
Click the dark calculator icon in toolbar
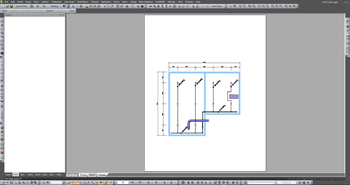click(142, 6)
